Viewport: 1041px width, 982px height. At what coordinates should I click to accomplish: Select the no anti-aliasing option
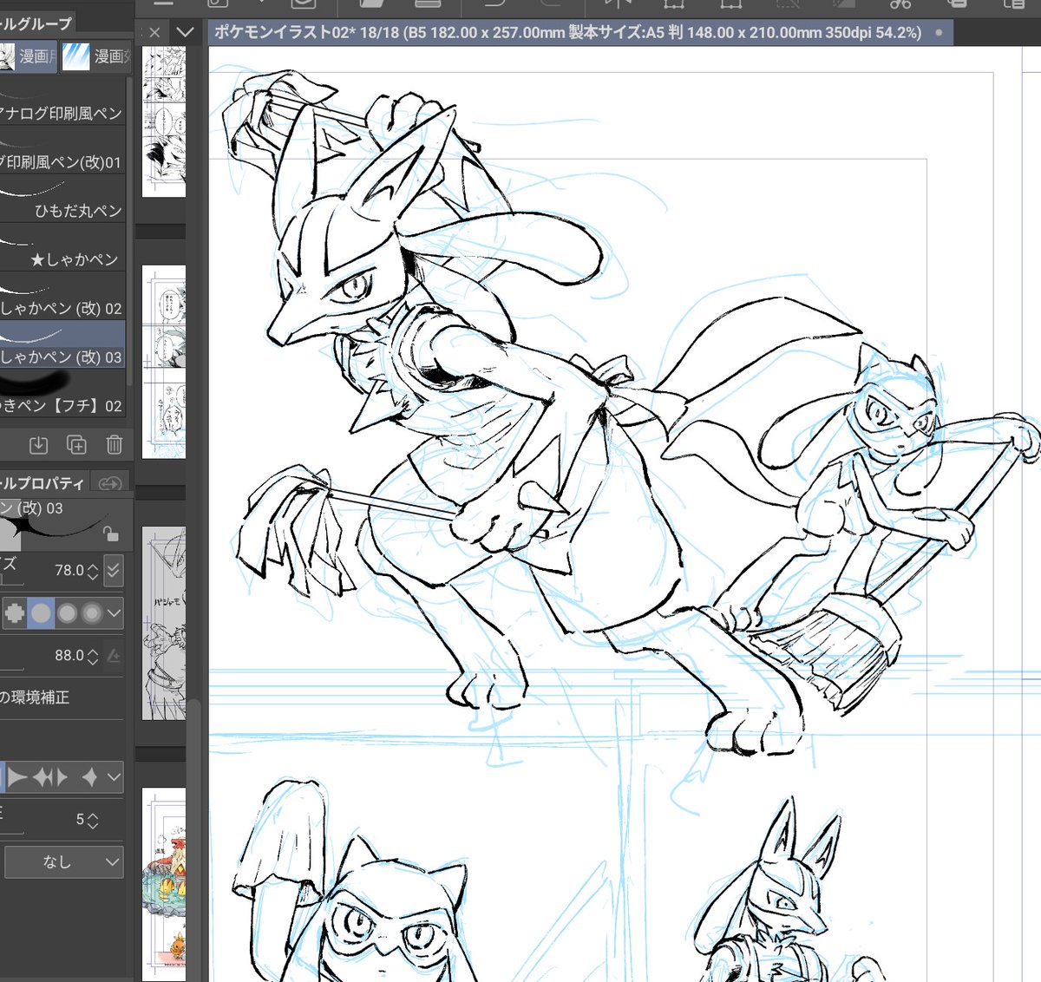pyautogui.click(x=15, y=613)
